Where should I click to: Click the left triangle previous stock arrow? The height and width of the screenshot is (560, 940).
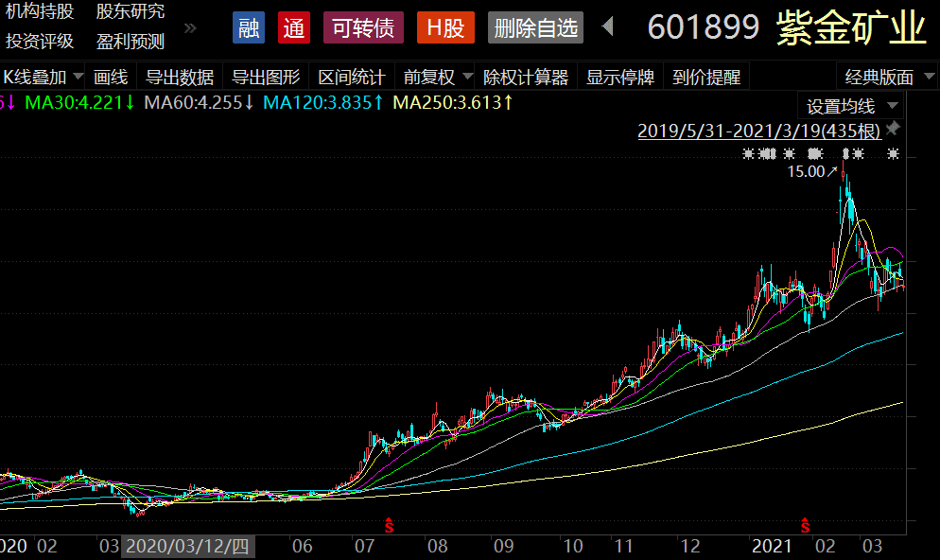(x=608, y=27)
